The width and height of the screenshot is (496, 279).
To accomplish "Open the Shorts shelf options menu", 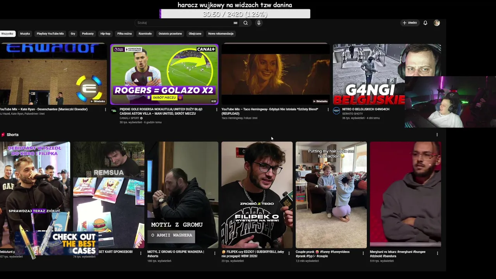I will [x=437, y=135].
